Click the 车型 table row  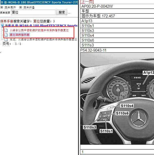(x=117, y=11)
